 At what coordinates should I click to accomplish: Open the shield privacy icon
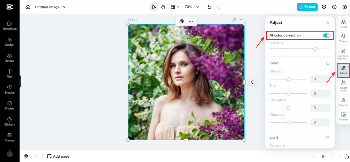click(x=324, y=7)
